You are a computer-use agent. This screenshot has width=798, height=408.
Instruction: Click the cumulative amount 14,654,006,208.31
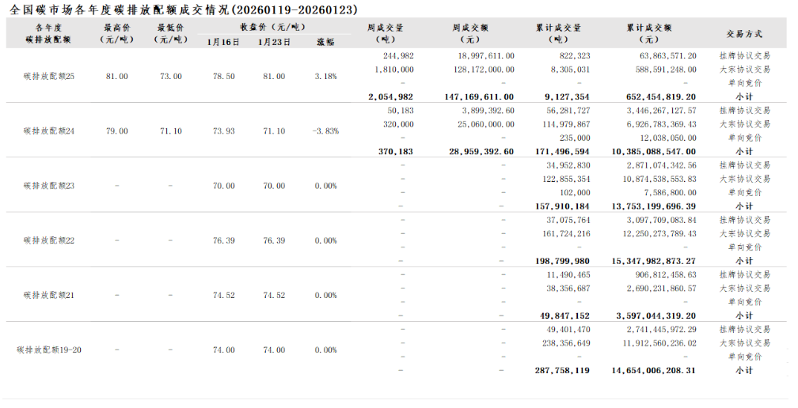[649, 369]
